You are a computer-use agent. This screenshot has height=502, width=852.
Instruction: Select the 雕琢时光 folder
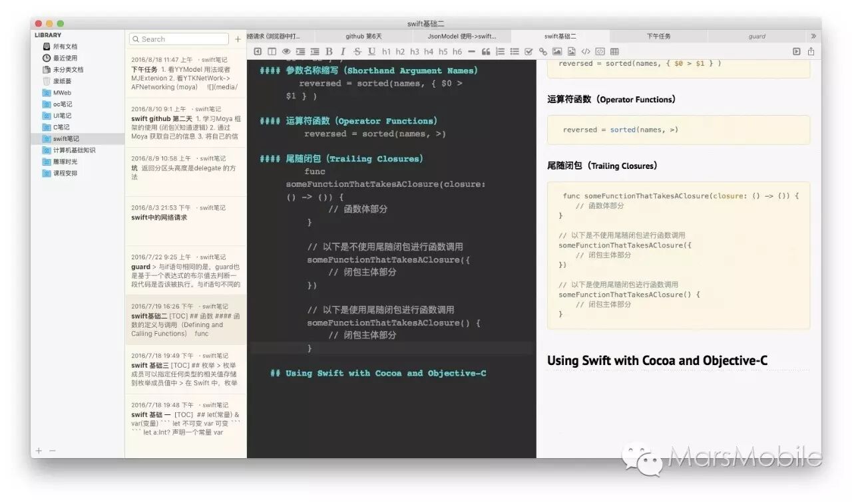77,162
